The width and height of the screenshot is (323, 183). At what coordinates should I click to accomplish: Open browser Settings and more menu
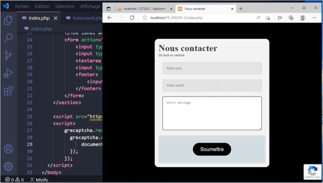314,18
